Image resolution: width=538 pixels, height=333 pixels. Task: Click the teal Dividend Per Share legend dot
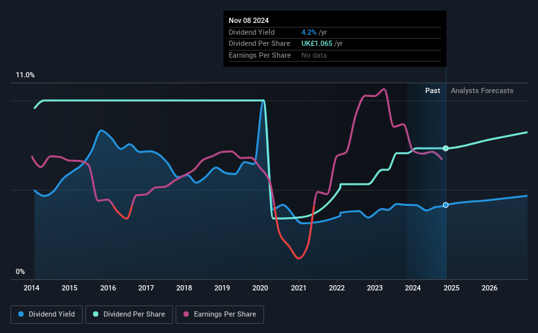click(96, 314)
